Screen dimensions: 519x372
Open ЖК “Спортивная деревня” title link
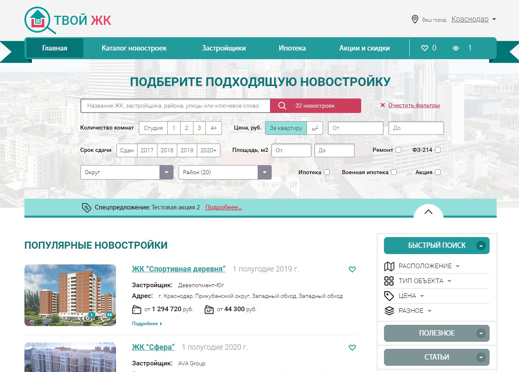[179, 269]
